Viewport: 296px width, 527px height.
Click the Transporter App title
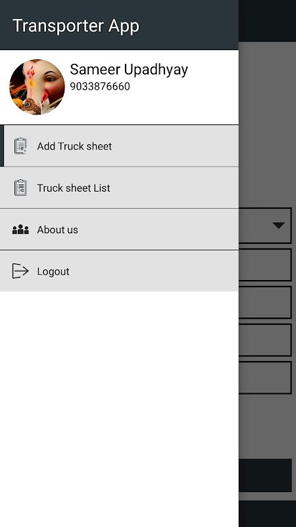(76, 26)
